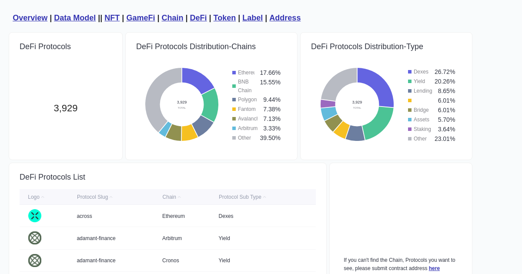This screenshot has width=522, height=274.
Task: Click the blue Dexes color swatch
Action: click(409, 71)
